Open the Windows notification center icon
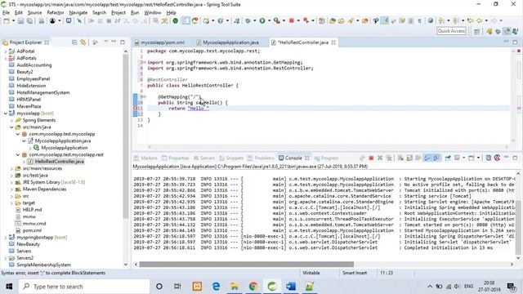Image resolution: width=523 pixels, height=294 pixels. [x=511, y=287]
